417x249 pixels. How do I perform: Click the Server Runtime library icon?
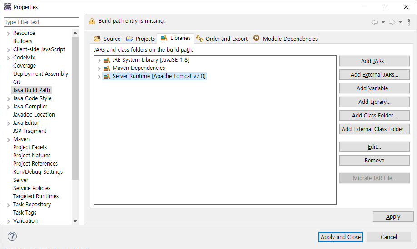(107, 76)
